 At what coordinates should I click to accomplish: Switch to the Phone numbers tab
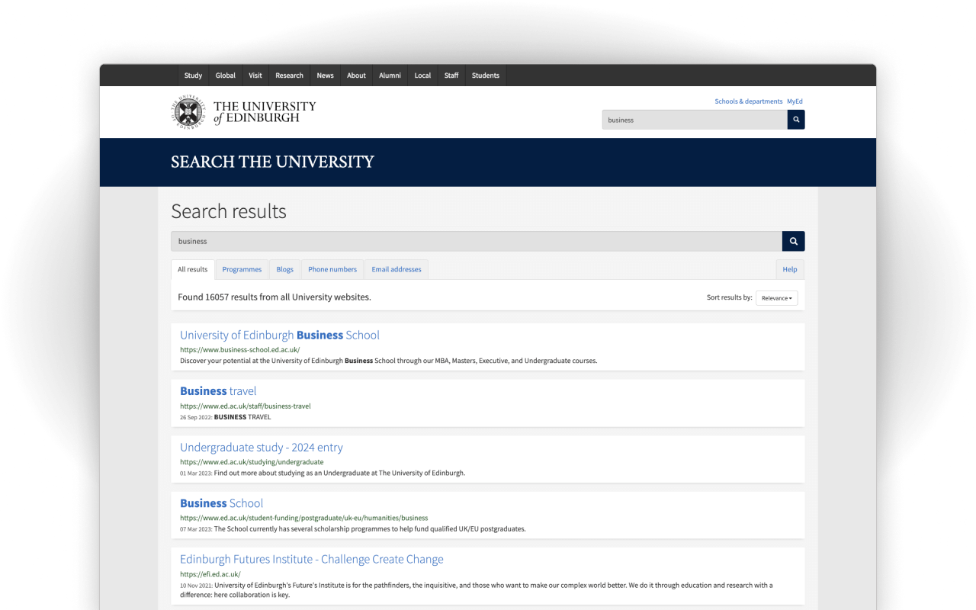click(332, 269)
